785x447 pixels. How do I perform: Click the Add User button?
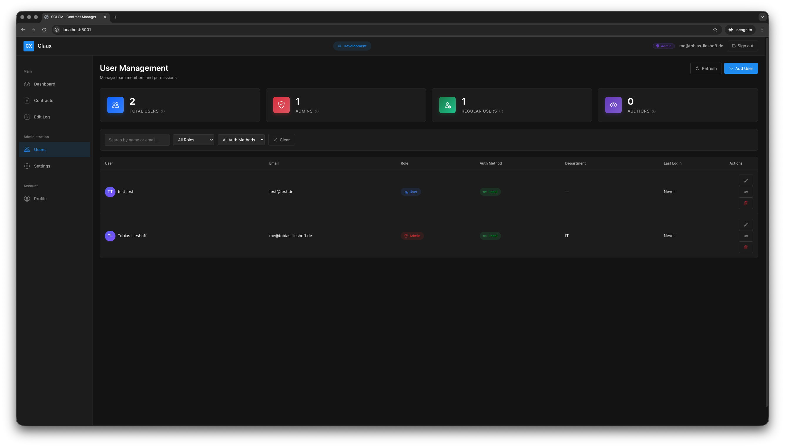[741, 68]
